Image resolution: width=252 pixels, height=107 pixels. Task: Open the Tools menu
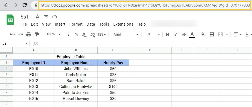tap(104, 24)
